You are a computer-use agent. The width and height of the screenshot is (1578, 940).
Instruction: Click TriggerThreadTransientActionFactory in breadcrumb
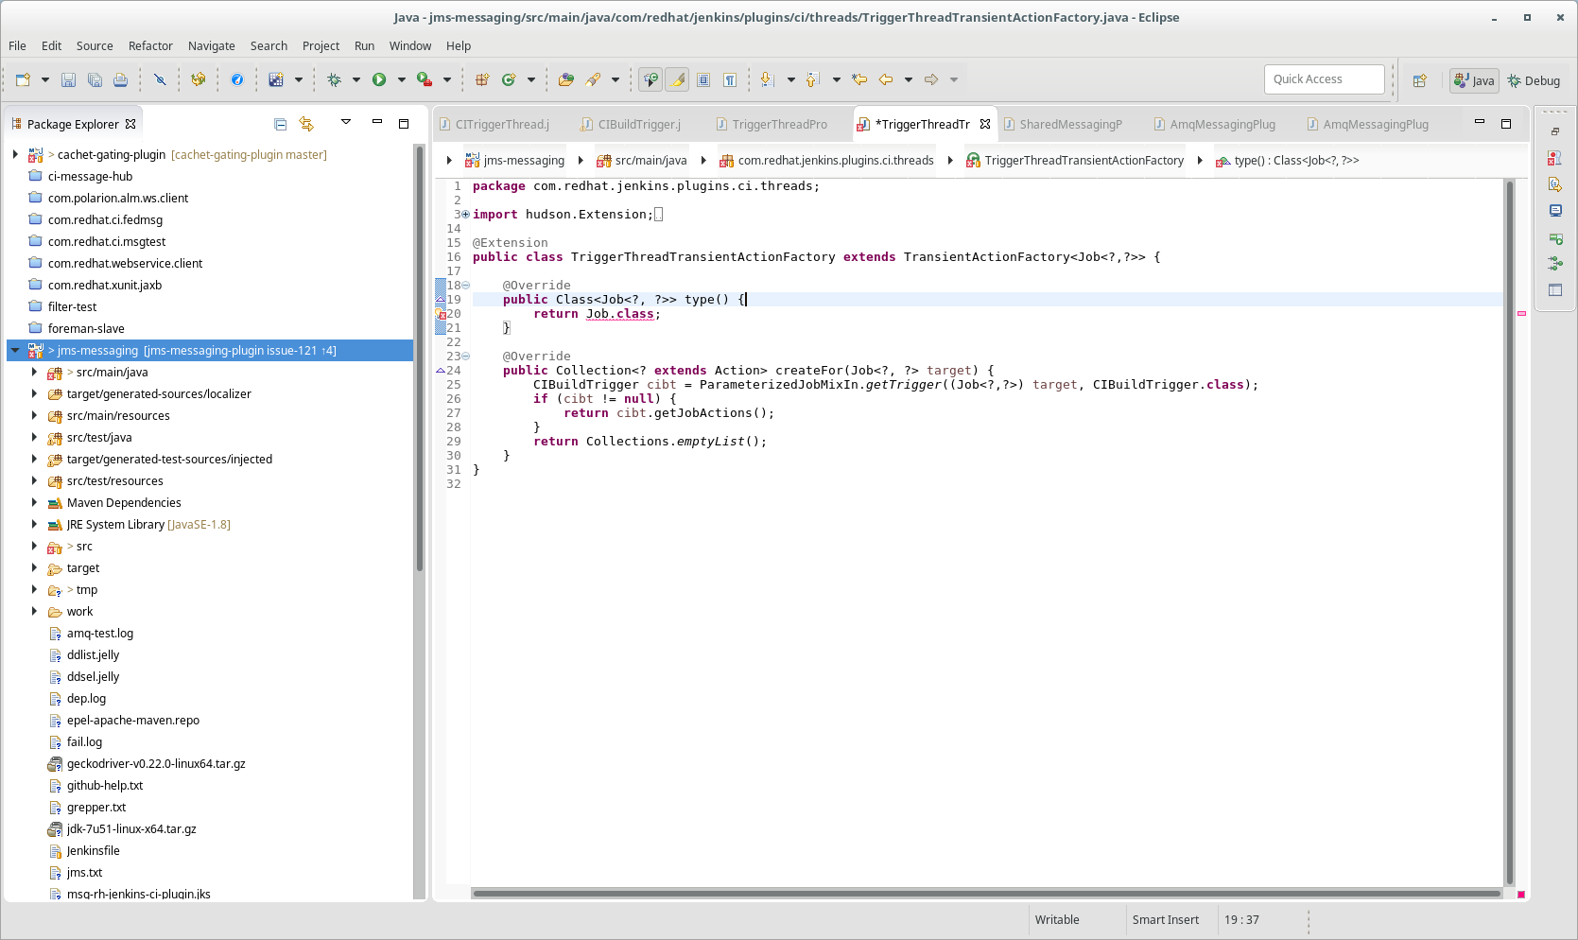point(1074,161)
